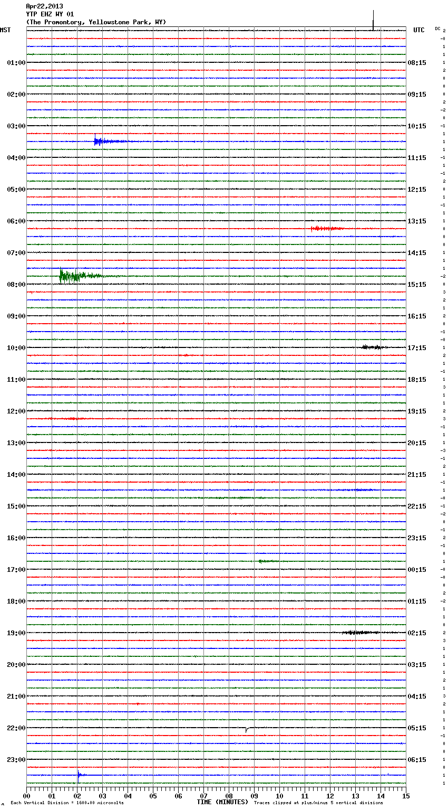Click The Promontory, Yellowstone Park station name

pyautogui.click(x=96, y=22)
